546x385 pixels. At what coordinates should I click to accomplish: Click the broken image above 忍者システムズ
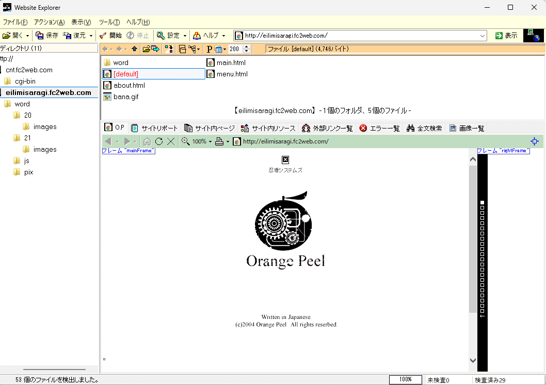[x=285, y=160]
